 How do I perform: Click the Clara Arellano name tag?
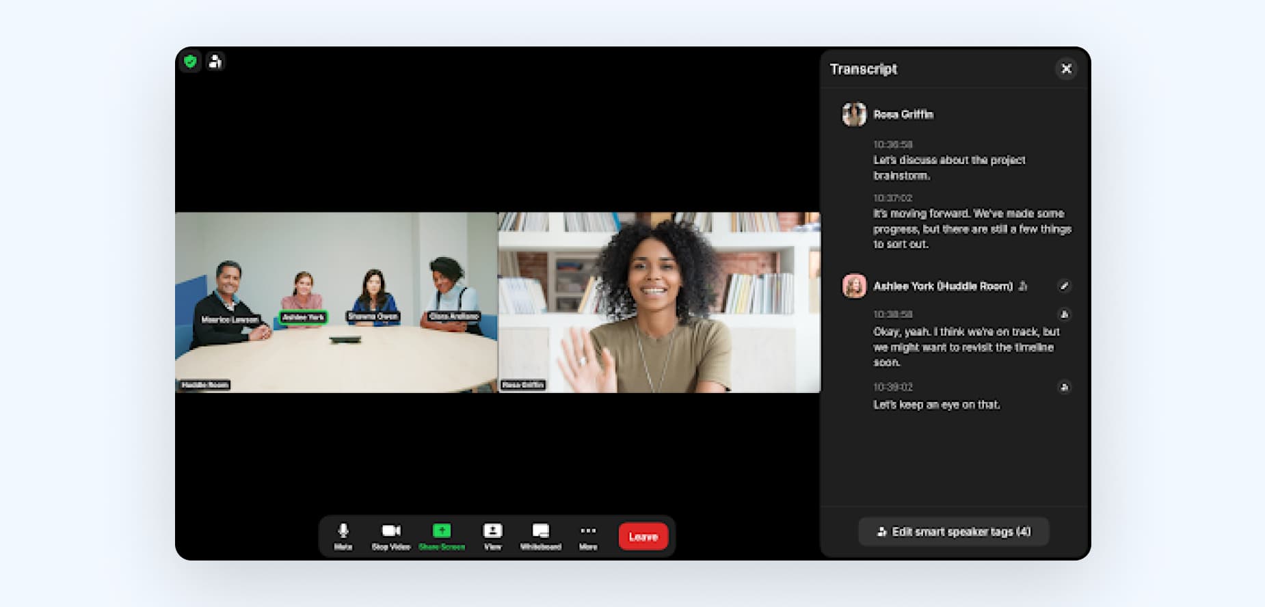click(x=454, y=316)
